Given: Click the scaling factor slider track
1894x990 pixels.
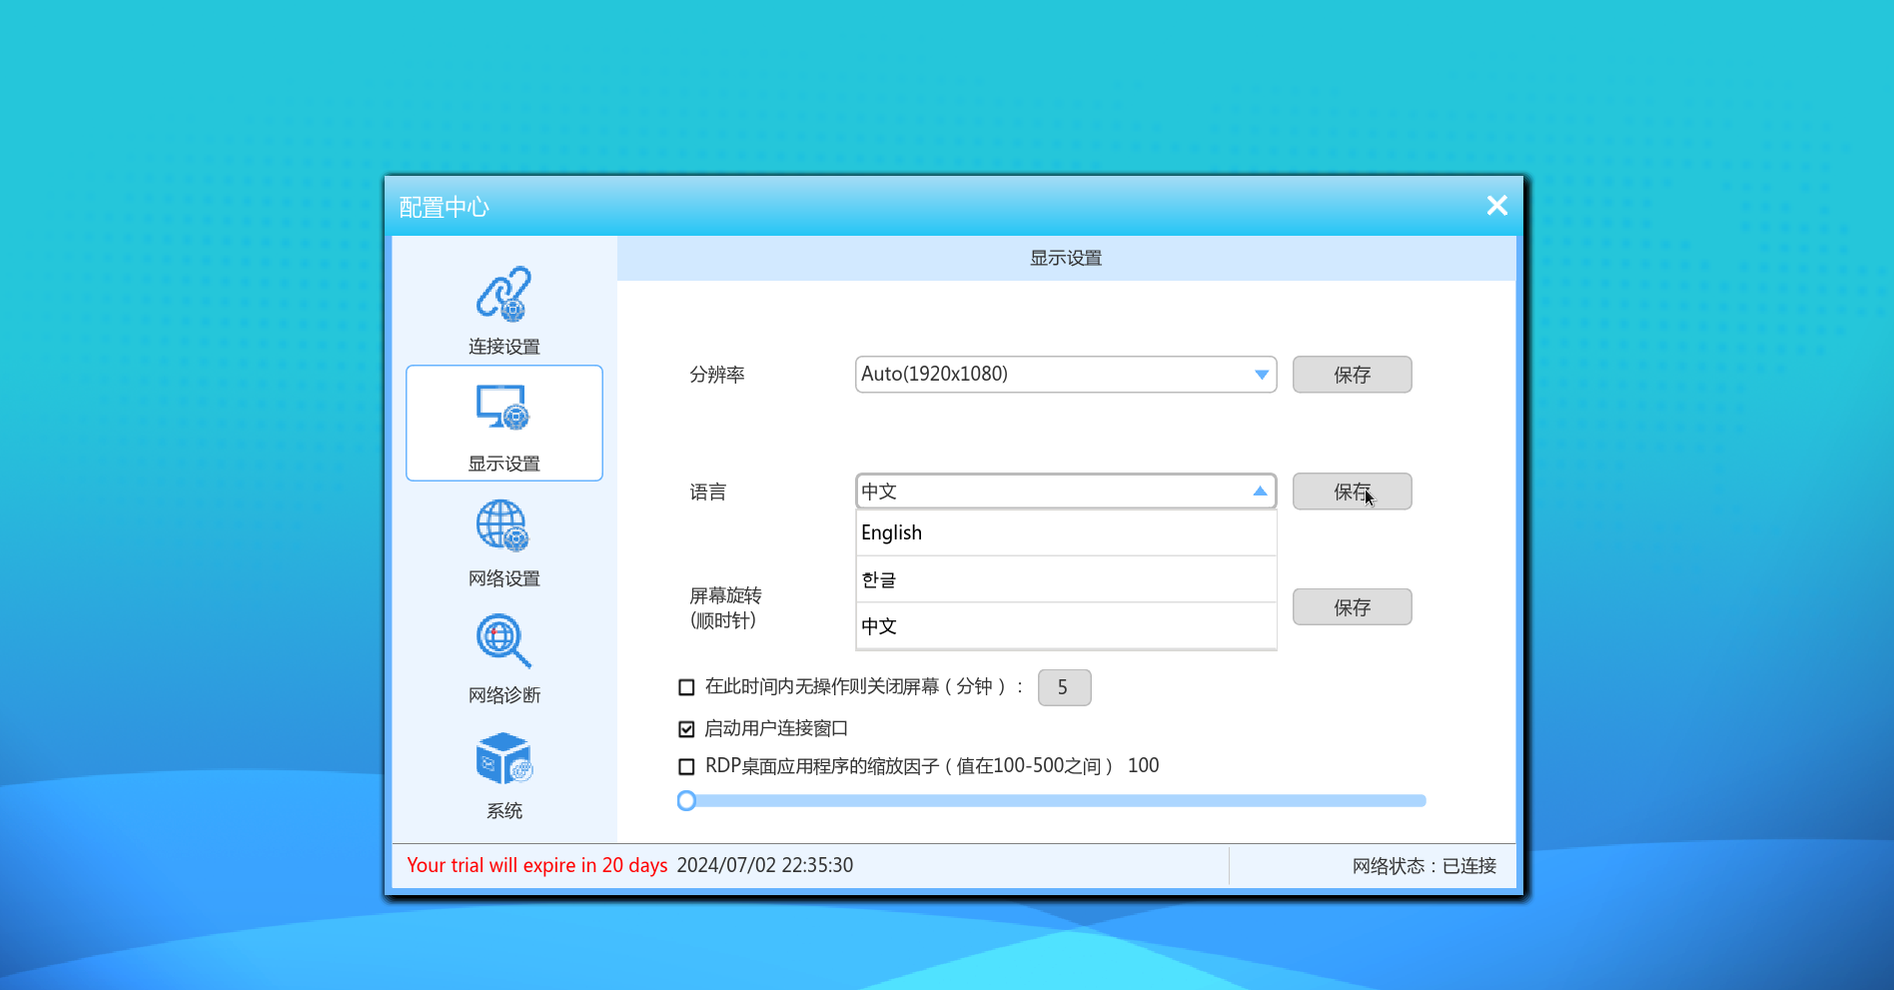Looking at the screenshot, I should 1052,801.
